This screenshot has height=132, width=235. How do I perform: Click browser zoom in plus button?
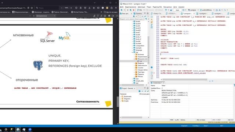point(71,8)
